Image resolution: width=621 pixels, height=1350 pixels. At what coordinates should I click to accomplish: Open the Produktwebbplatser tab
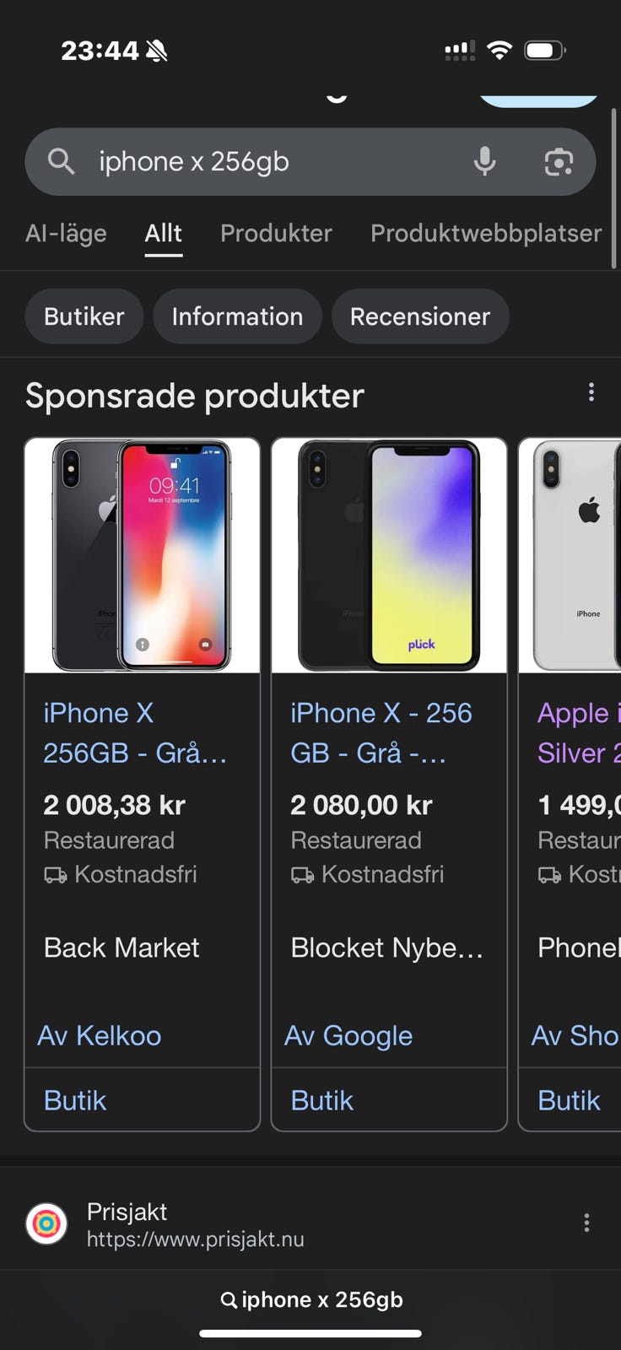click(x=485, y=233)
